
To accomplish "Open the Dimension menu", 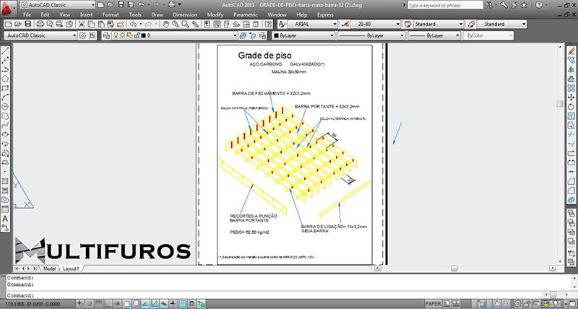I will (184, 14).
